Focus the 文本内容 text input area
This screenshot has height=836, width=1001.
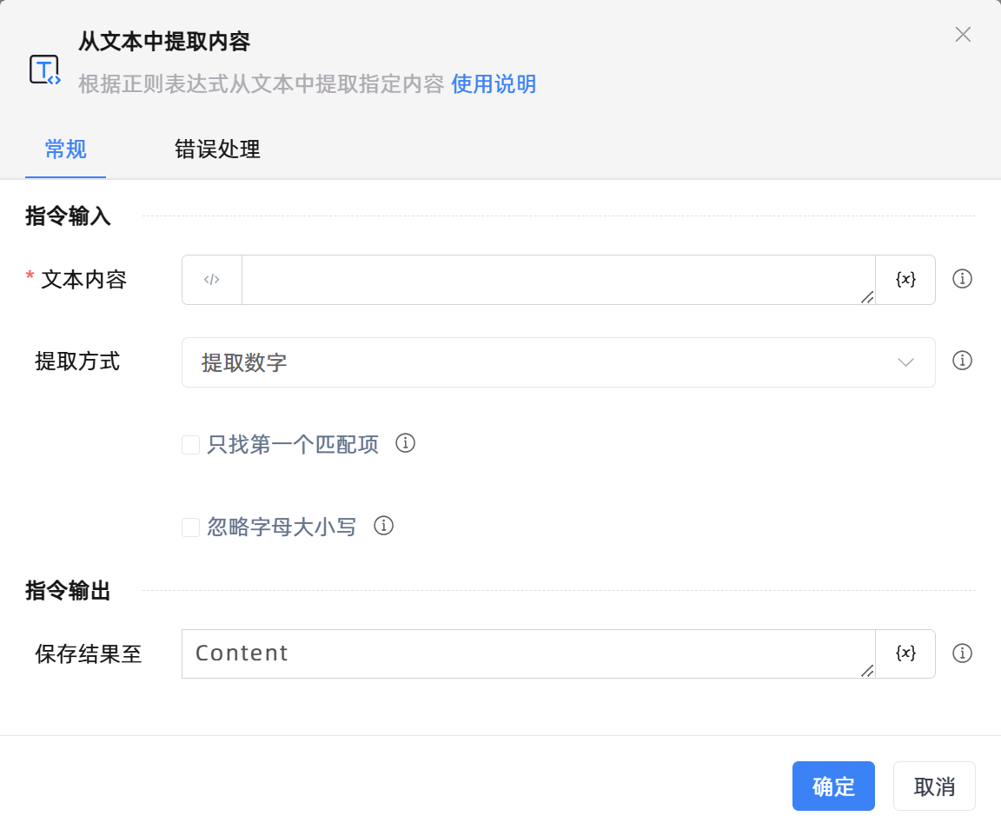[x=558, y=280]
